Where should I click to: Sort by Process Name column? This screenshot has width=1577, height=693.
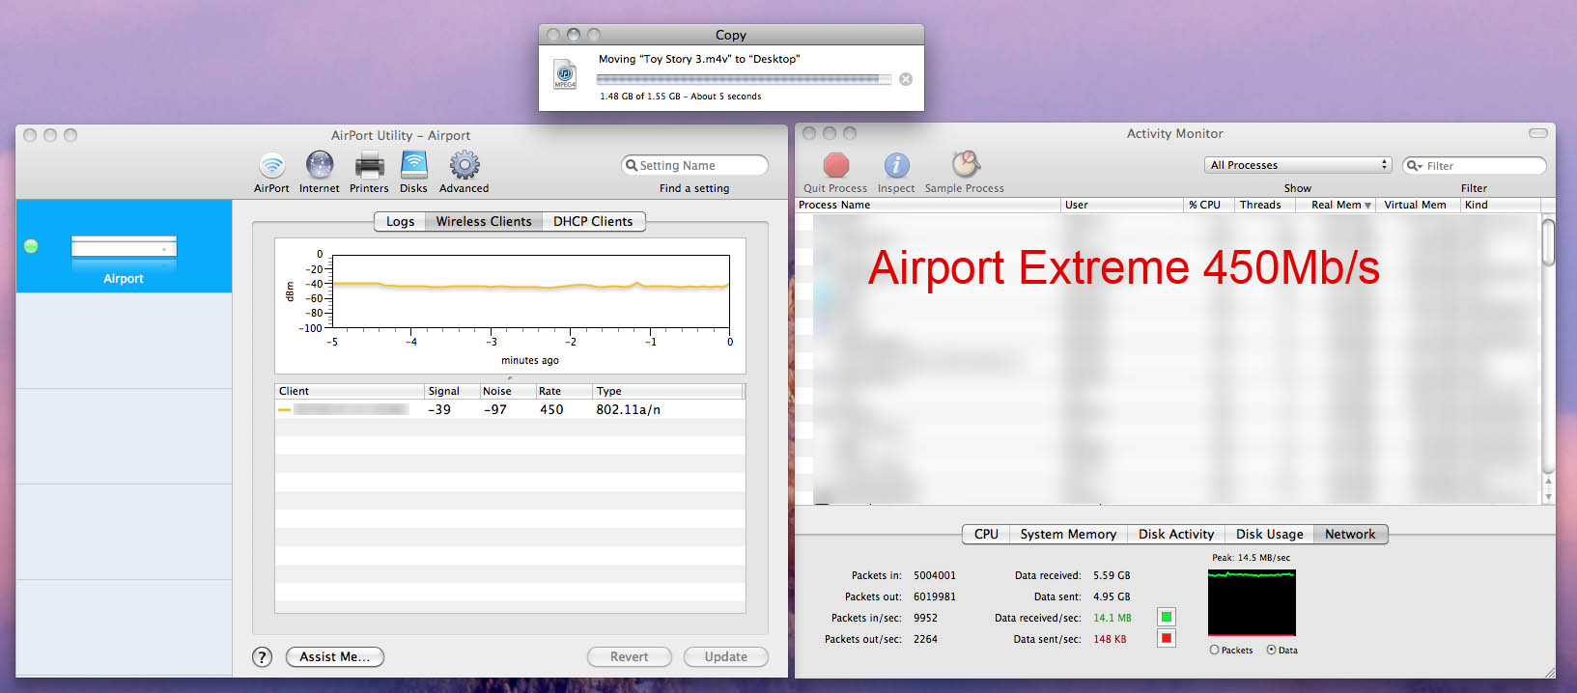coord(927,205)
